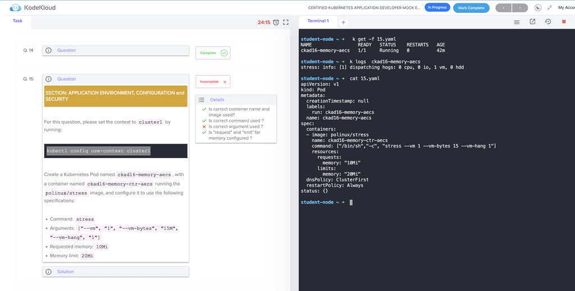Click the Q.14 Complete status badge
575x291 pixels.
[x=213, y=53]
